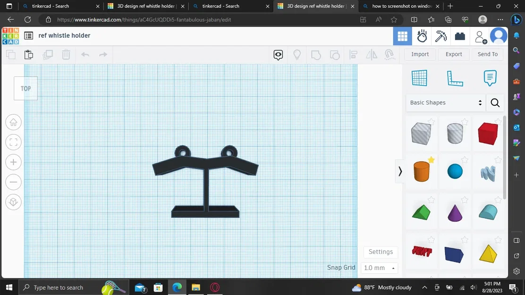Undo the last action

pos(85,54)
